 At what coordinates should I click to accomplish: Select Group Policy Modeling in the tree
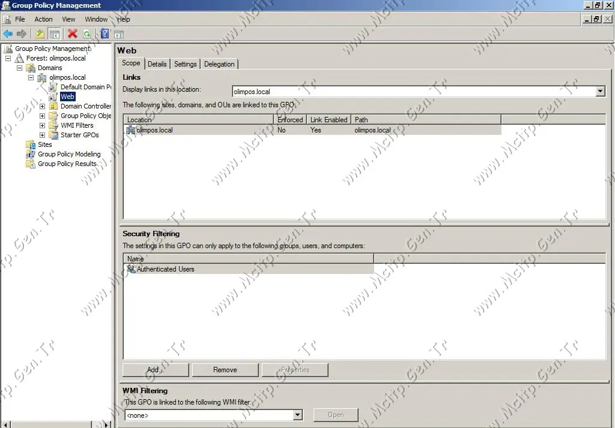(x=69, y=154)
